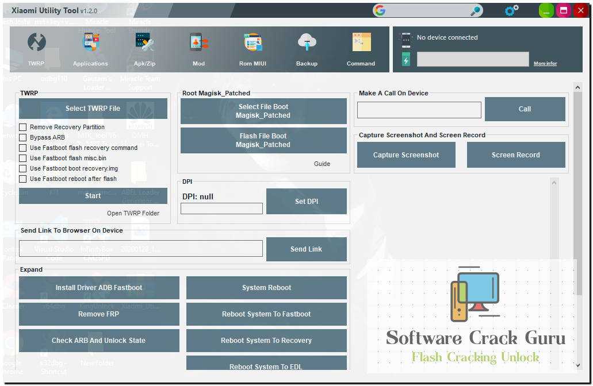The height and width of the screenshot is (386, 593).
Task: Start the TWRP flashing process
Action: pos(93,196)
